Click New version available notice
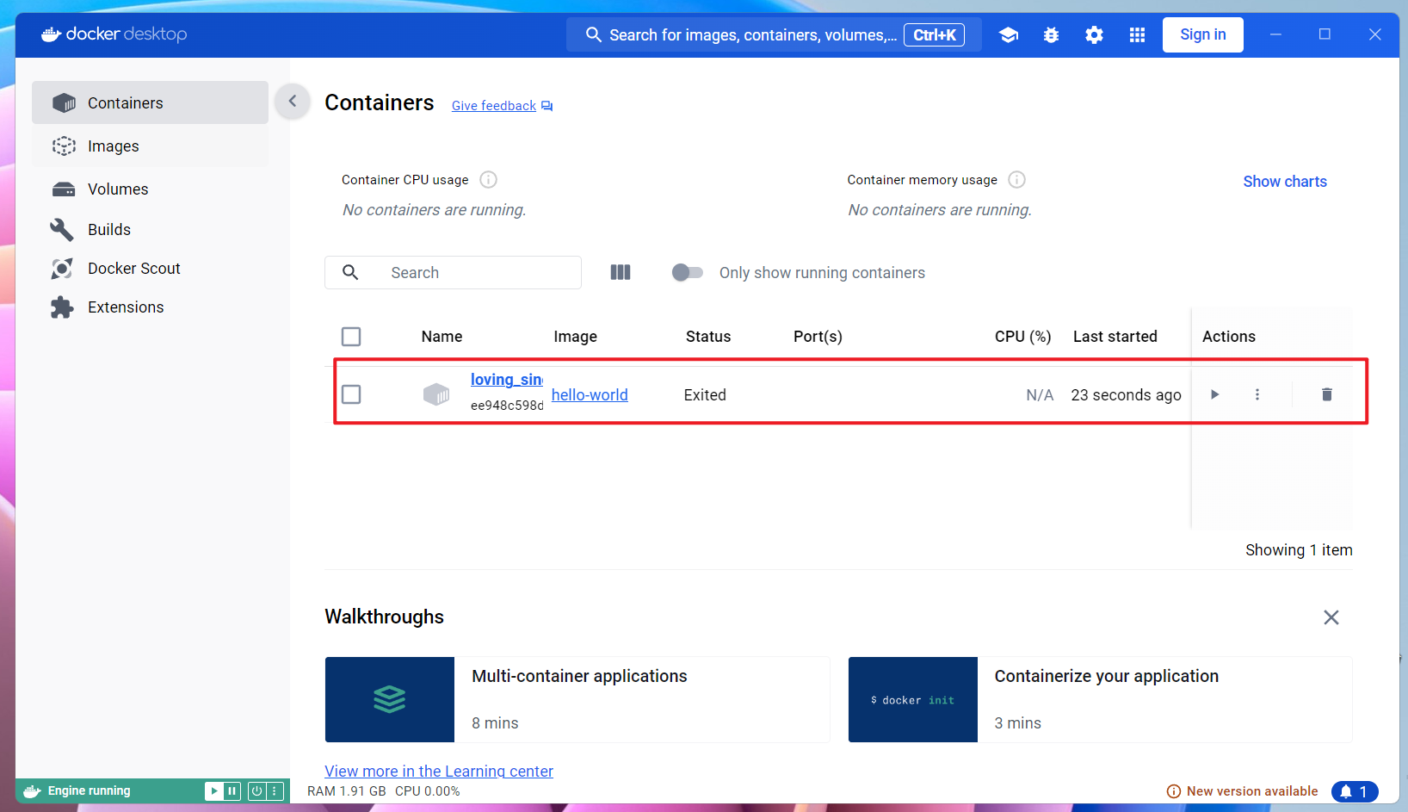The image size is (1408, 812). [x=1242, y=791]
